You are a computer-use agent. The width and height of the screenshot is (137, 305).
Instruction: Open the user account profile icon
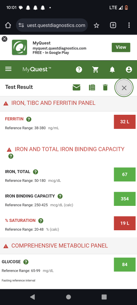tap(129, 69)
